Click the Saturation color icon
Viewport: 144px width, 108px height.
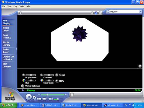[x=42, y=80]
